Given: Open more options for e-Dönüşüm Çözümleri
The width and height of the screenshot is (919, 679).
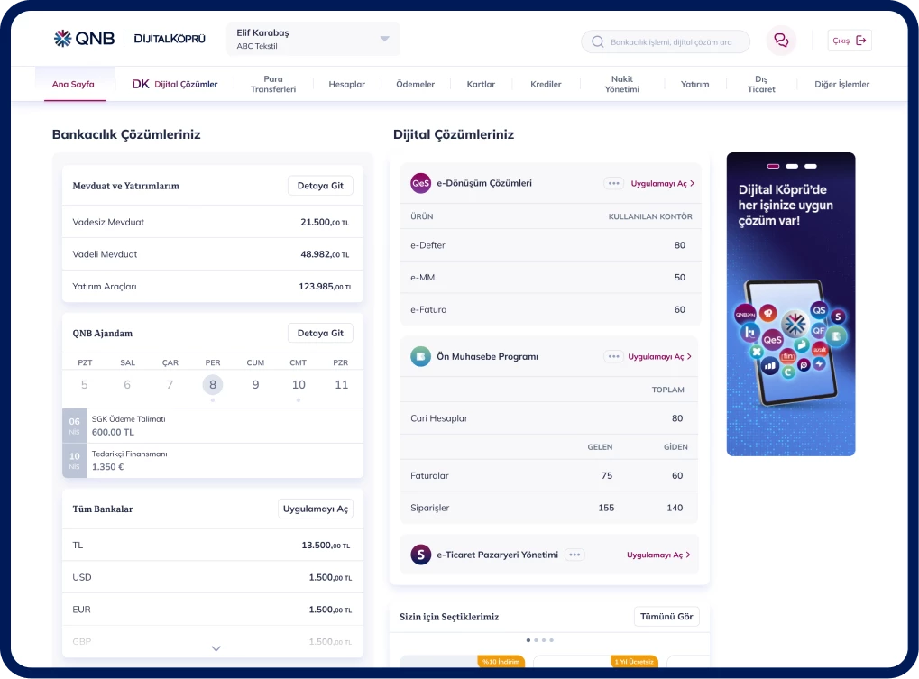Looking at the screenshot, I should coord(614,183).
